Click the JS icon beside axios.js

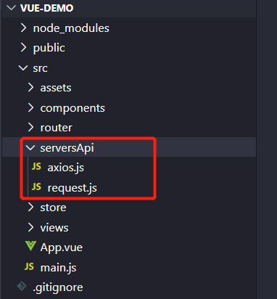pyautogui.click(x=36, y=167)
